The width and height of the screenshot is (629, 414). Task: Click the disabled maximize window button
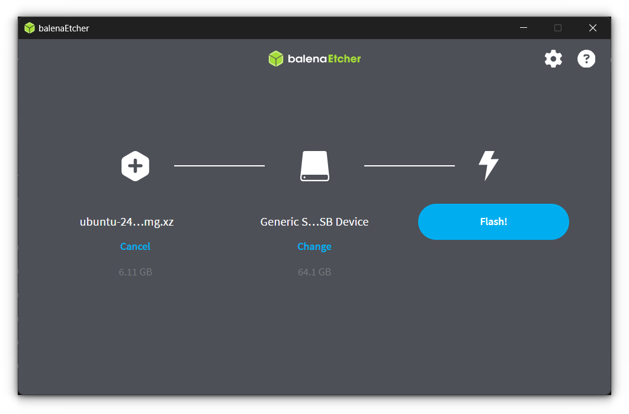[558, 28]
